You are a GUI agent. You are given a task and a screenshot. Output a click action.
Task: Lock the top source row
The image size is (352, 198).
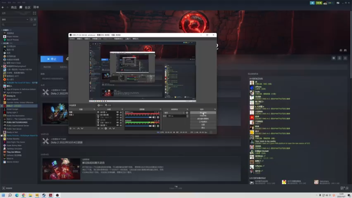click(x=121, y=112)
